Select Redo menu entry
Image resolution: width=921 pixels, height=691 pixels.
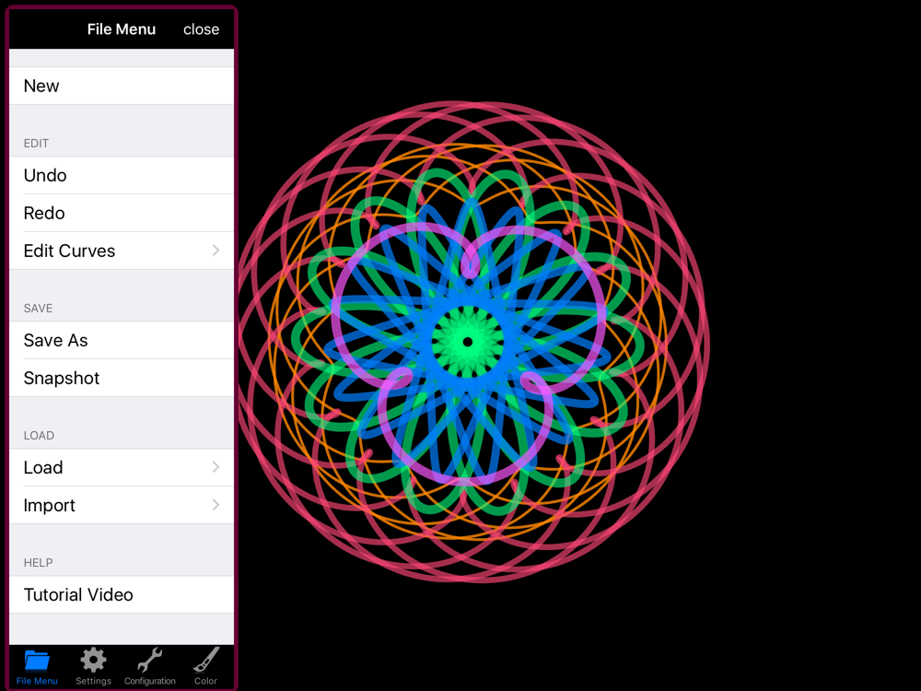[122, 213]
